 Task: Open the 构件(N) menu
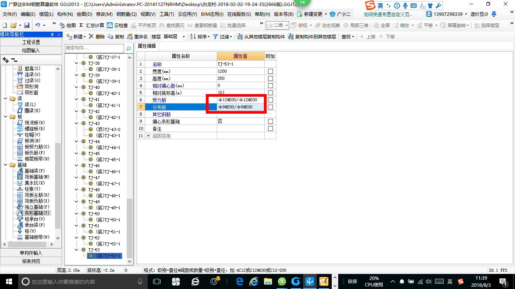coord(65,14)
